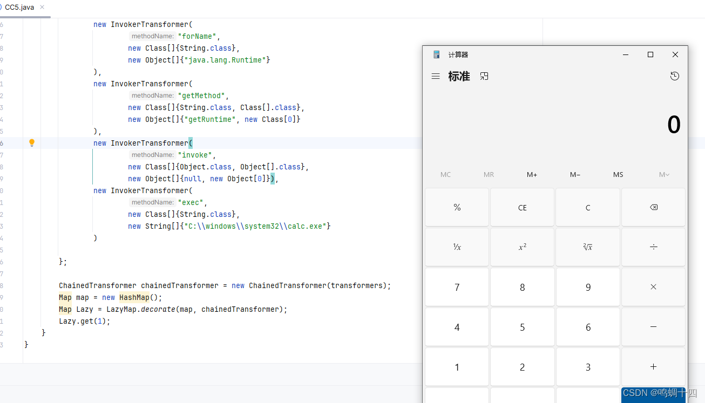Click the "invoke" string in code
705x403 pixels.
(195, 155)
